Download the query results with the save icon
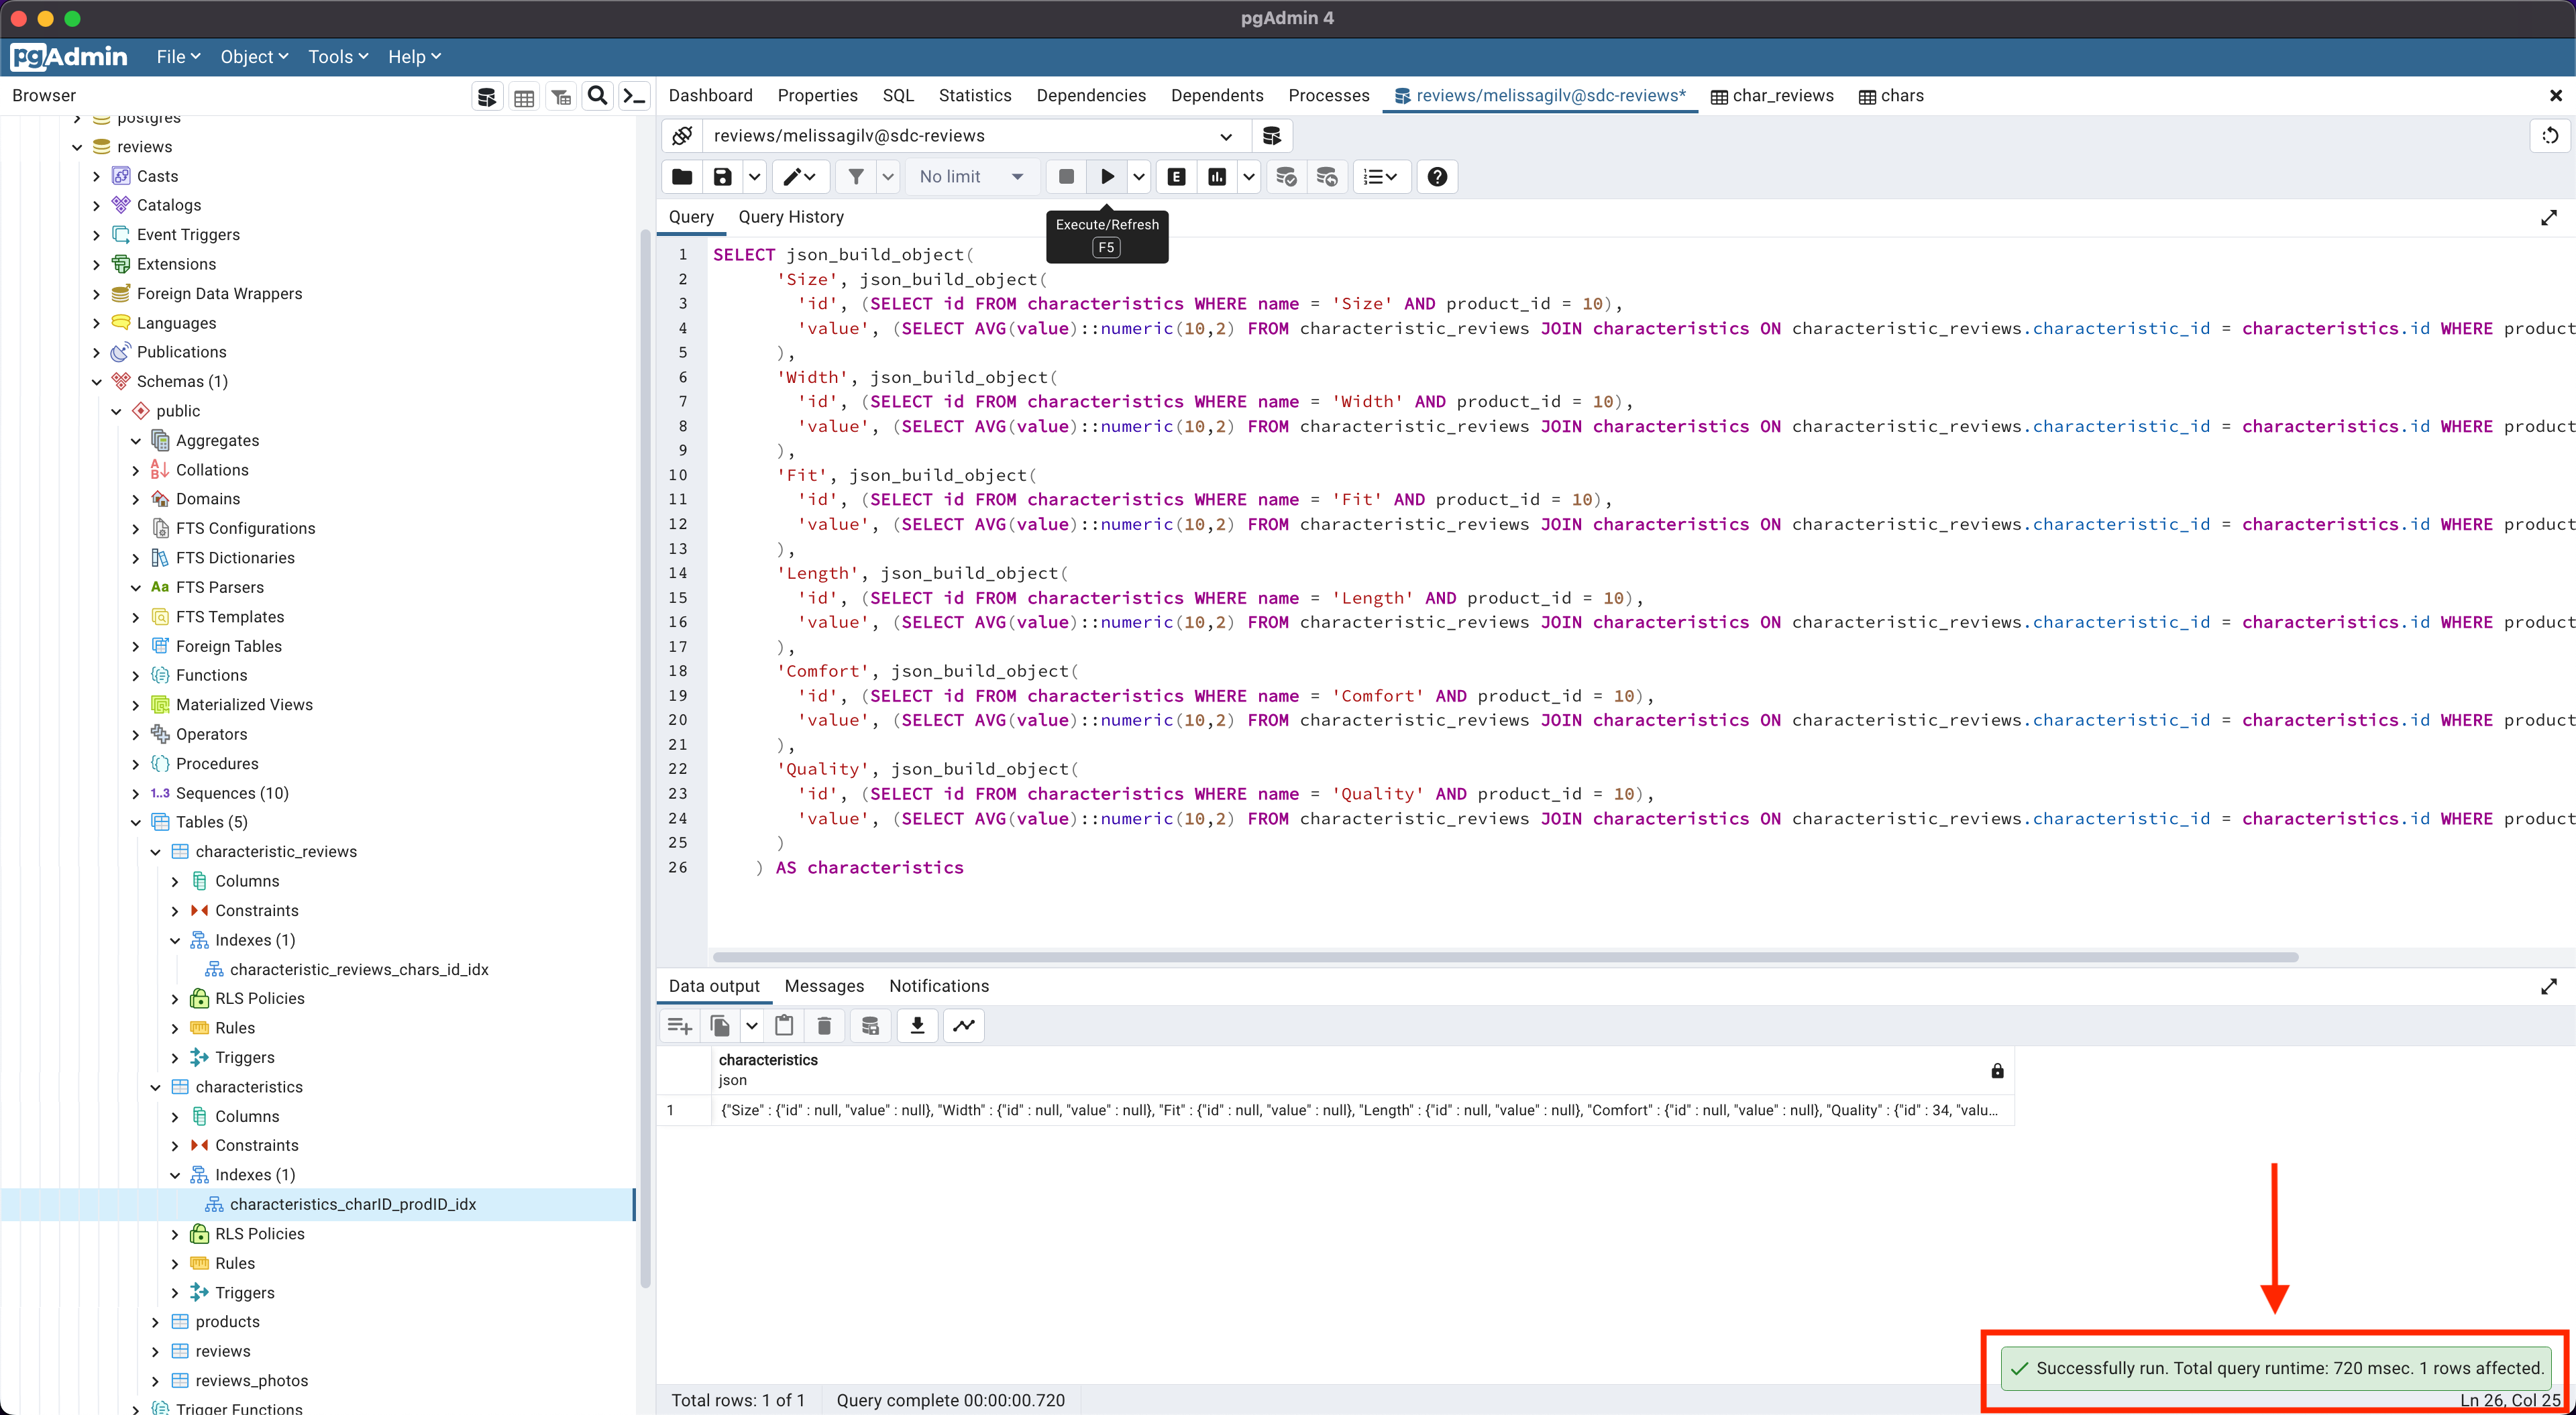 click(917, 1026)
